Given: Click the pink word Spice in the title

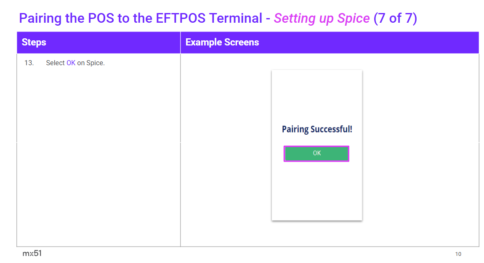Looking at the screenshot, I should click(x=354, y=19).
